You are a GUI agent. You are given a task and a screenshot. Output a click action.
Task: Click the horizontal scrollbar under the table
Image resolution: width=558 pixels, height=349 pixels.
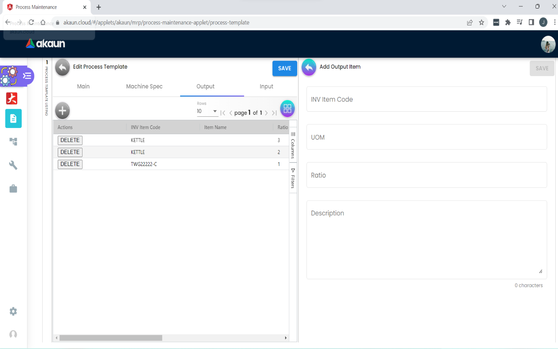point(111,338)
